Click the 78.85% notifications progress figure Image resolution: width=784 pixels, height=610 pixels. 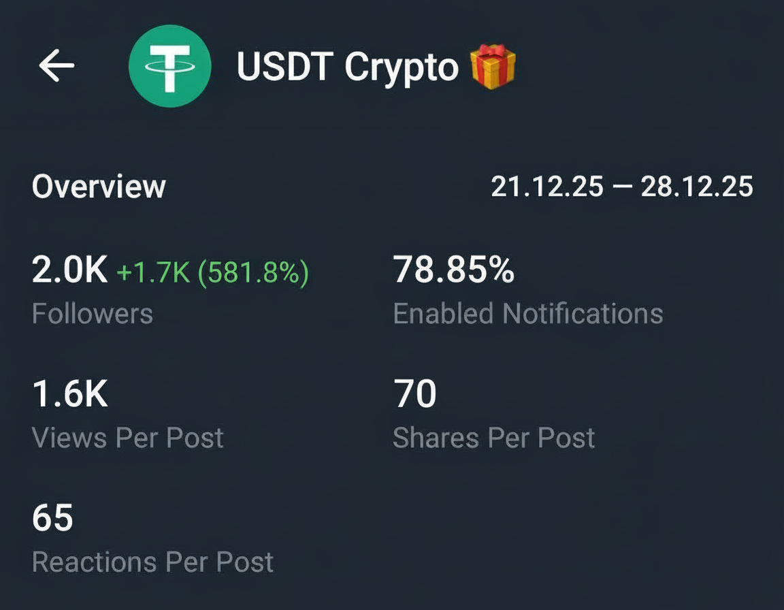pyautogui.click(x=455, y=271)
